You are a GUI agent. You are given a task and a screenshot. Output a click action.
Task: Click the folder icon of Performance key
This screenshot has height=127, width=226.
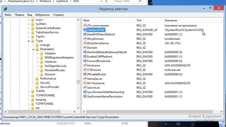click(37, 78)
